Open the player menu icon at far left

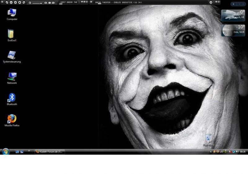click(x=2, y=2)
